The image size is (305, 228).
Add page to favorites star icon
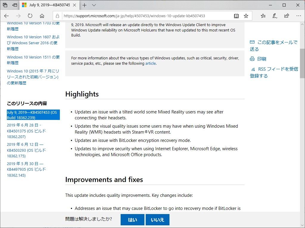pyautogui.click(x=246, y=16)
